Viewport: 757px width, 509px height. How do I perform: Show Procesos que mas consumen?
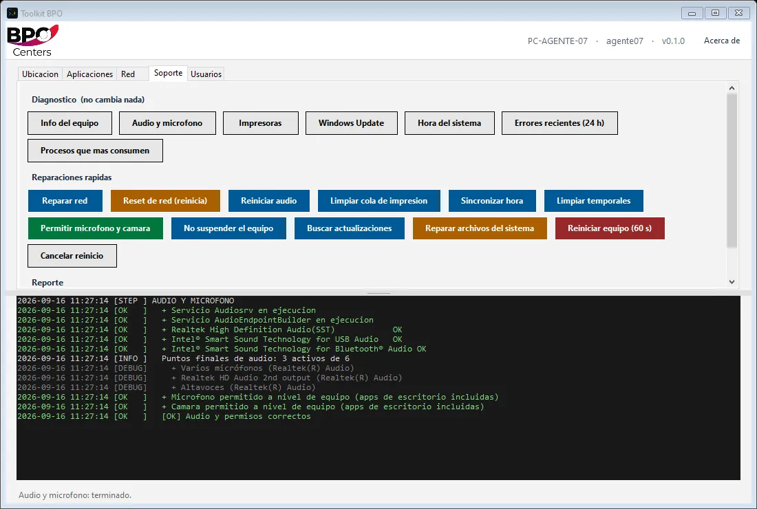point(95,151)
